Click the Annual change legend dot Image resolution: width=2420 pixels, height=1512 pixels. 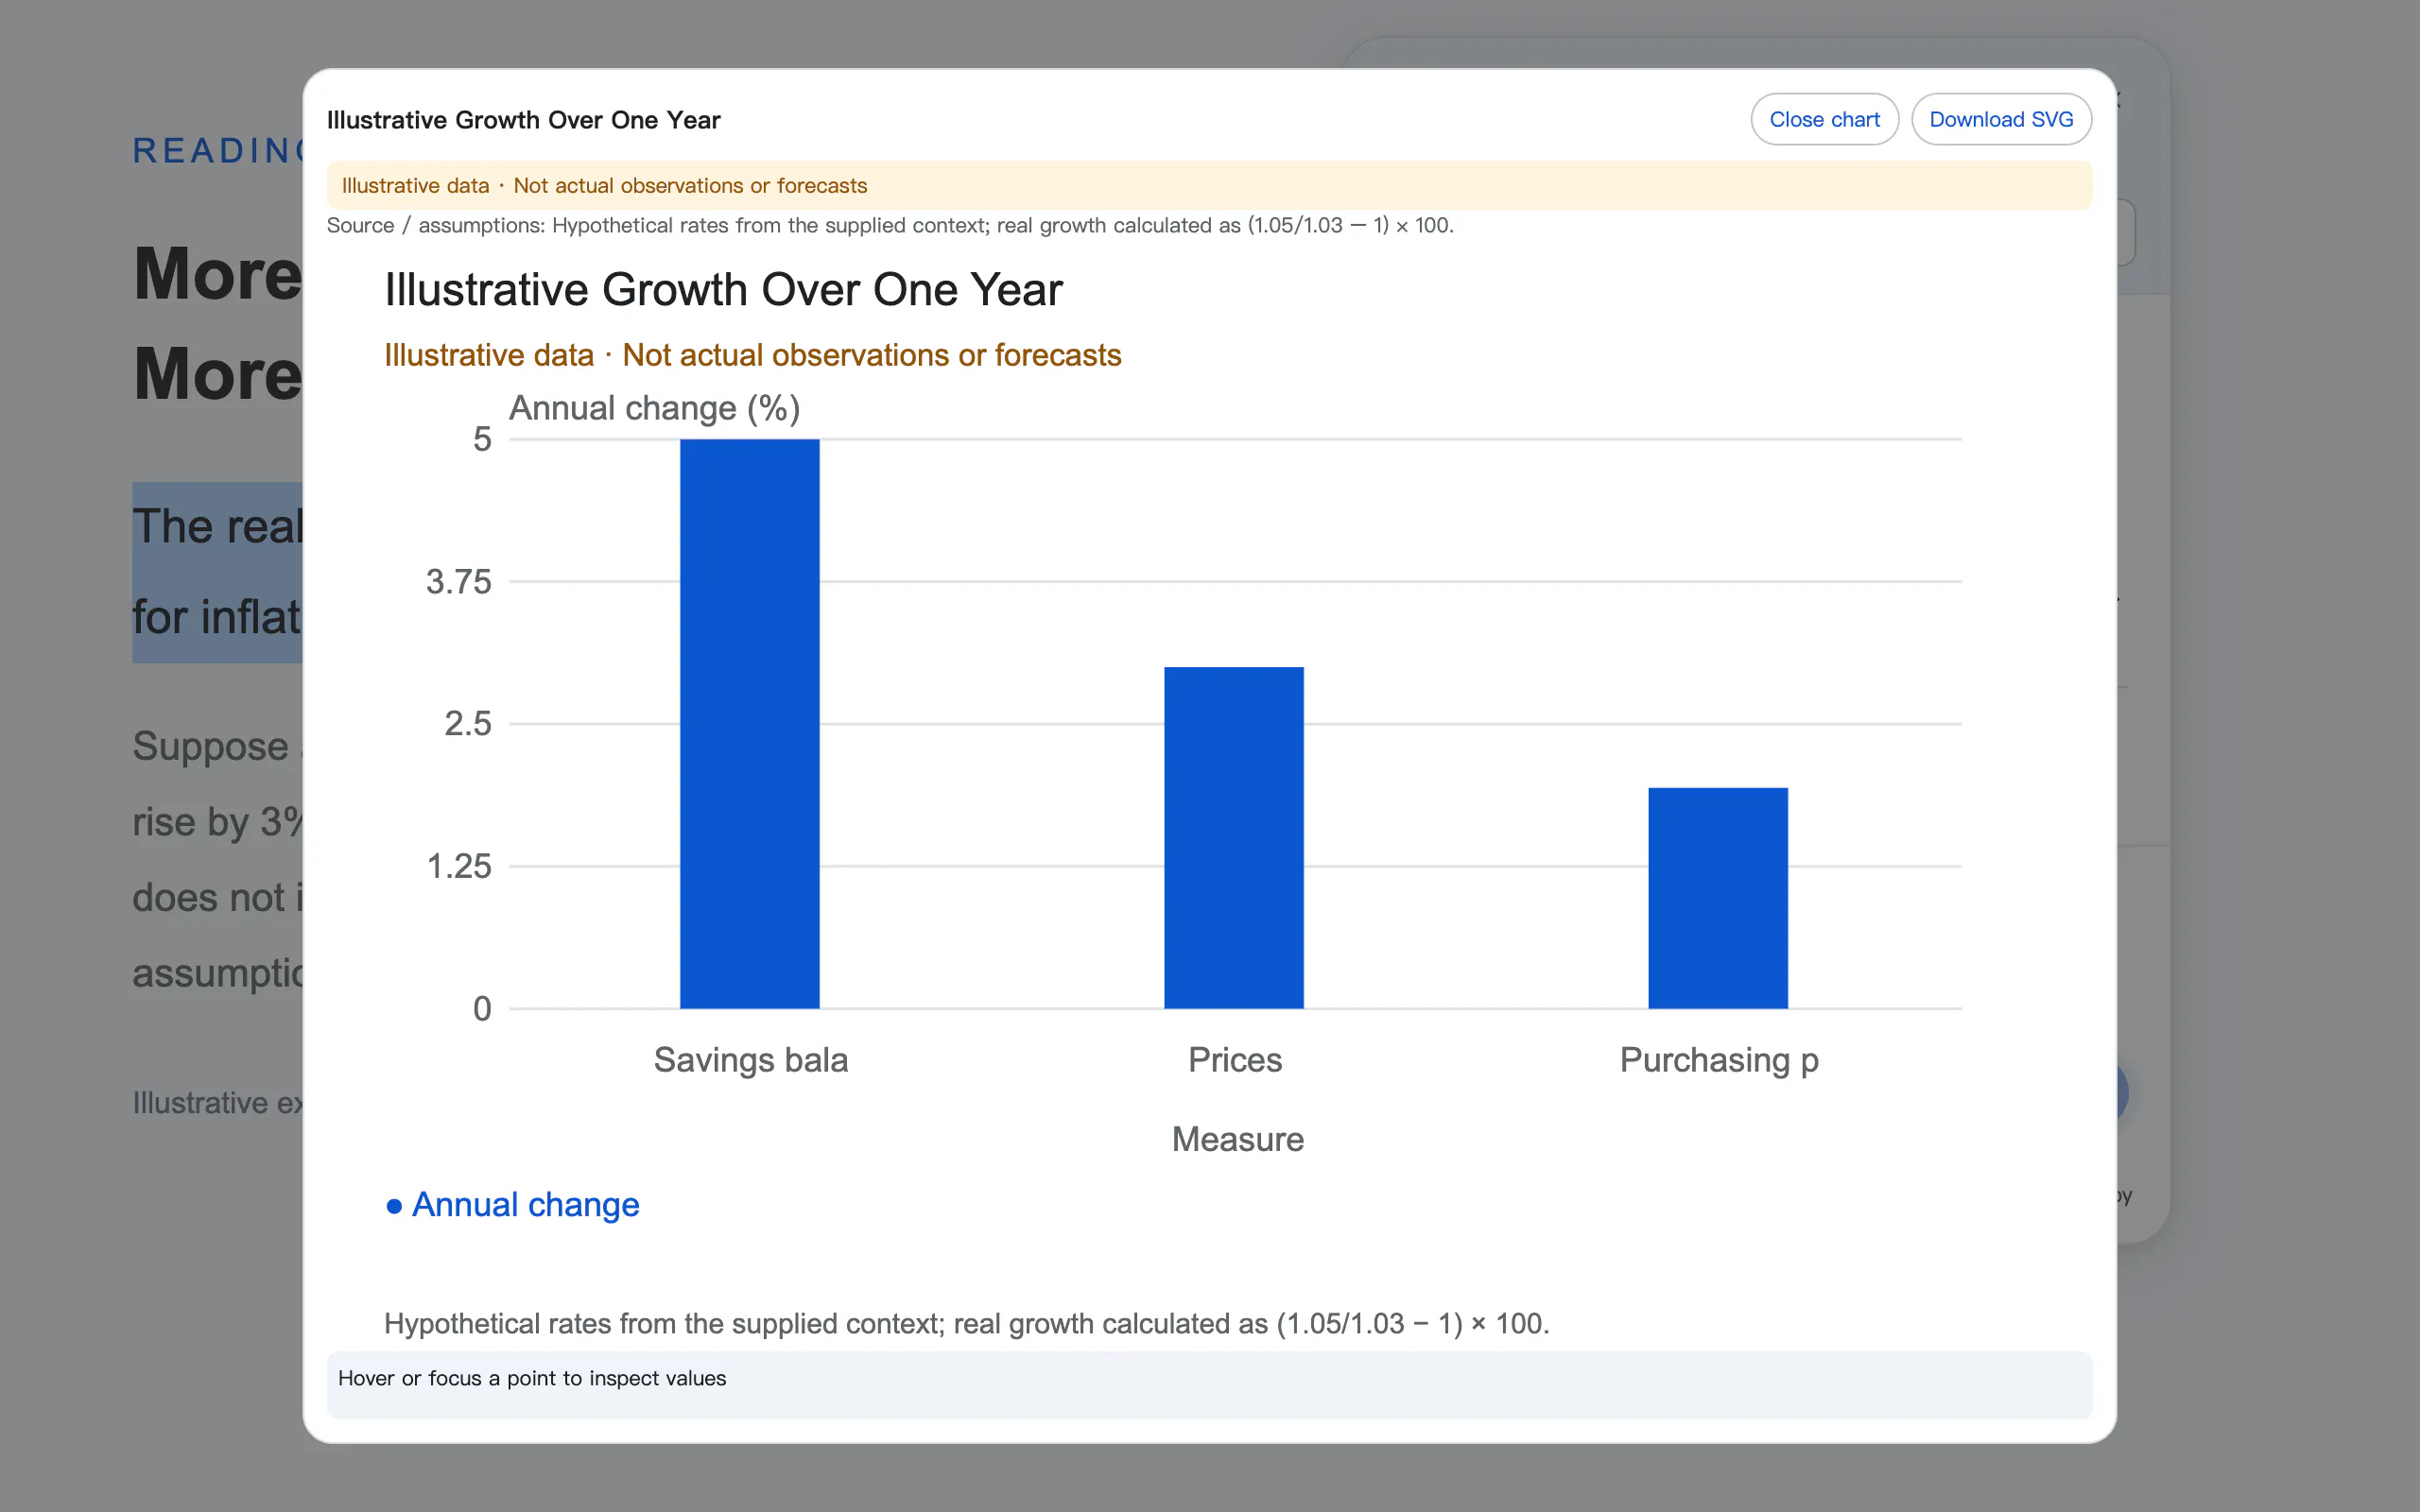[394, 1206]
